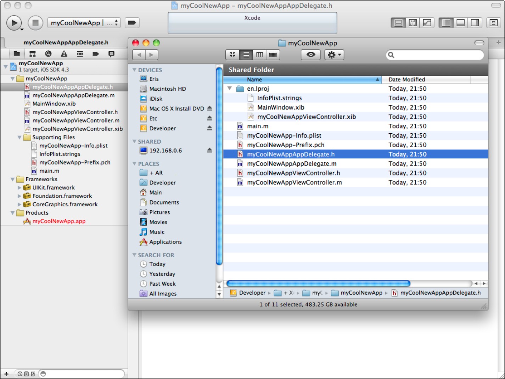Collapse the Frameworks group
Screen dimensions: 505x379
(13, 179)
